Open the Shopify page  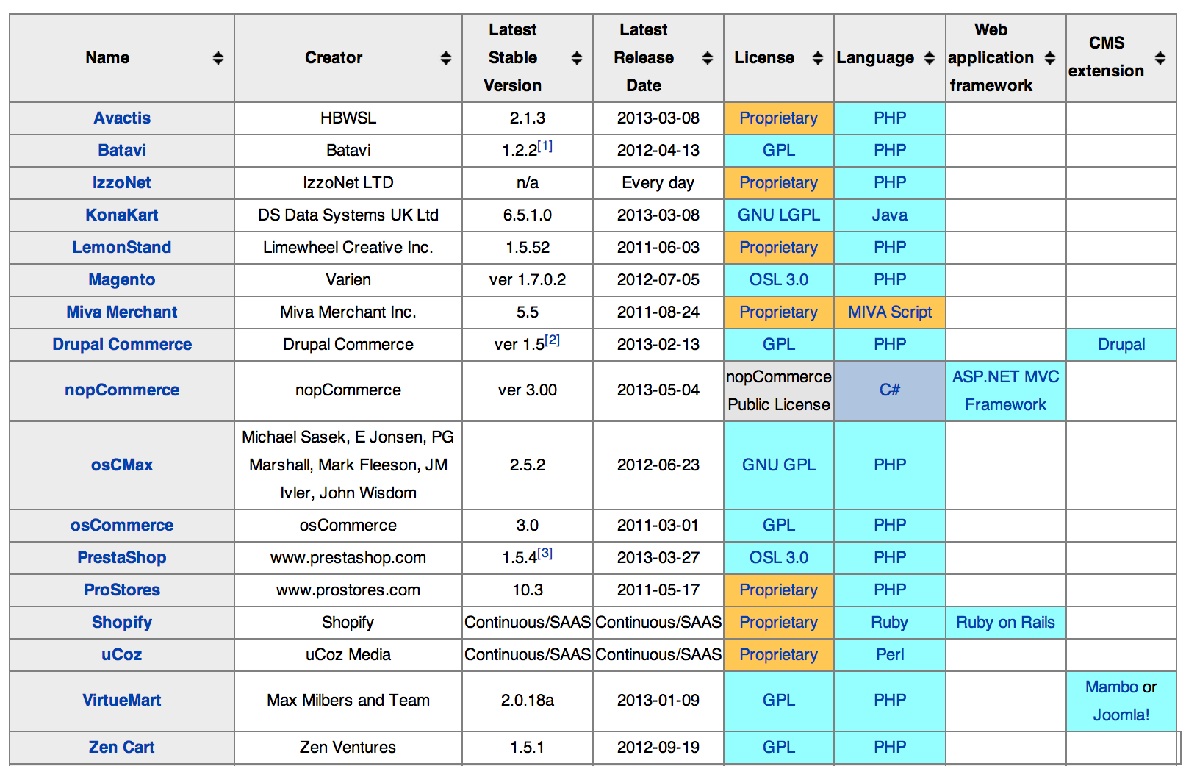pos(121,622)
